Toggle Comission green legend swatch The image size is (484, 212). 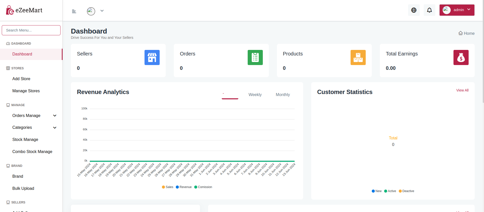196,187
